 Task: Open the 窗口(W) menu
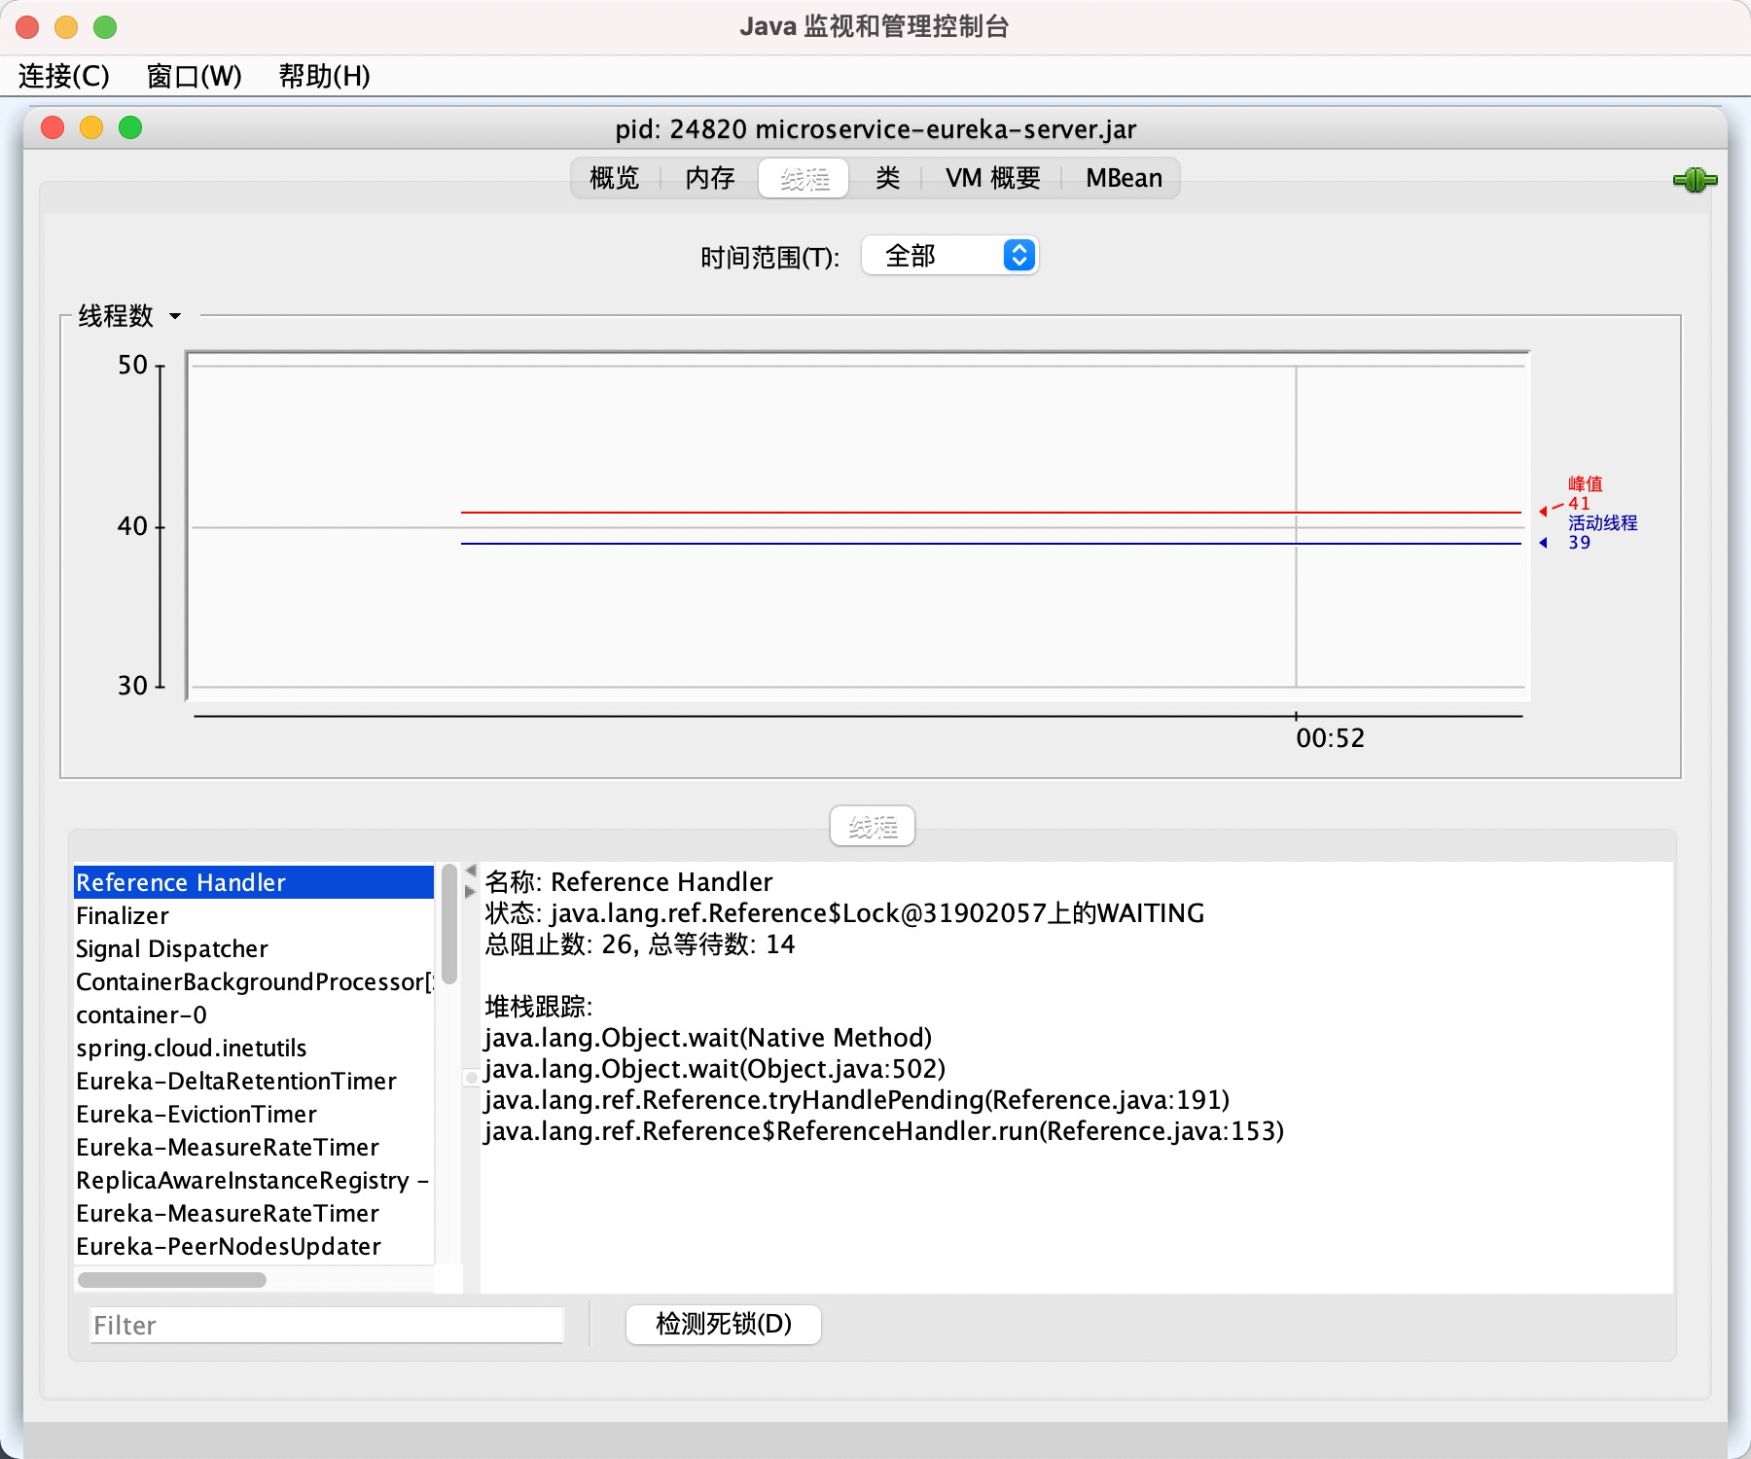tap(194, 76)
